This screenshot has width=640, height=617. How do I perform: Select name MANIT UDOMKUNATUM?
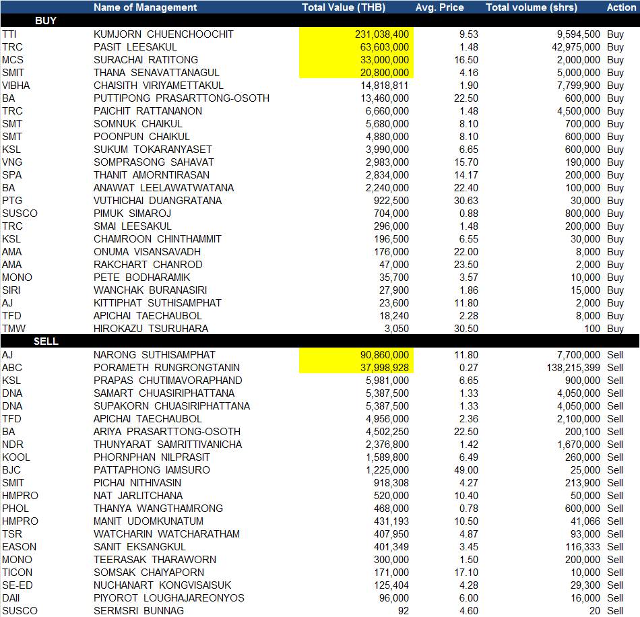tap(148, 521)
